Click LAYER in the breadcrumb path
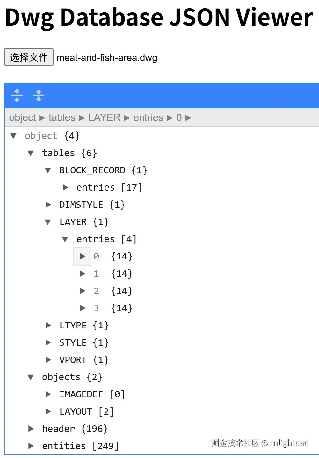 104,117
